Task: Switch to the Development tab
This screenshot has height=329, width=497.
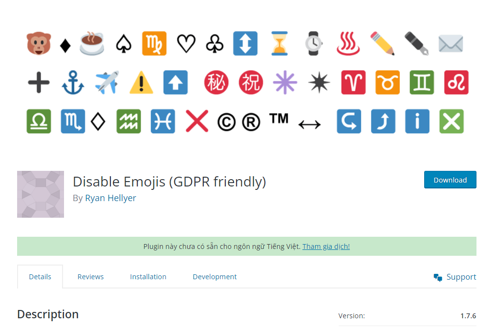Action: 215,277
